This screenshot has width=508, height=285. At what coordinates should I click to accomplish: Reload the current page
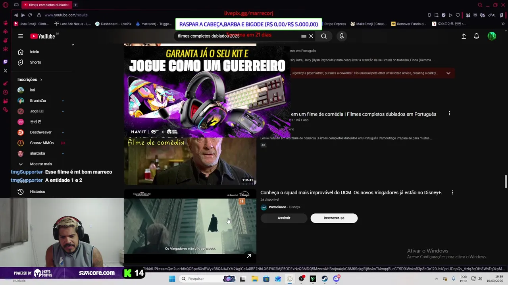pyautogui.click(x=30, y=15)
